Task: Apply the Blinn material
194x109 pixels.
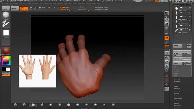Action: [95, 105]
